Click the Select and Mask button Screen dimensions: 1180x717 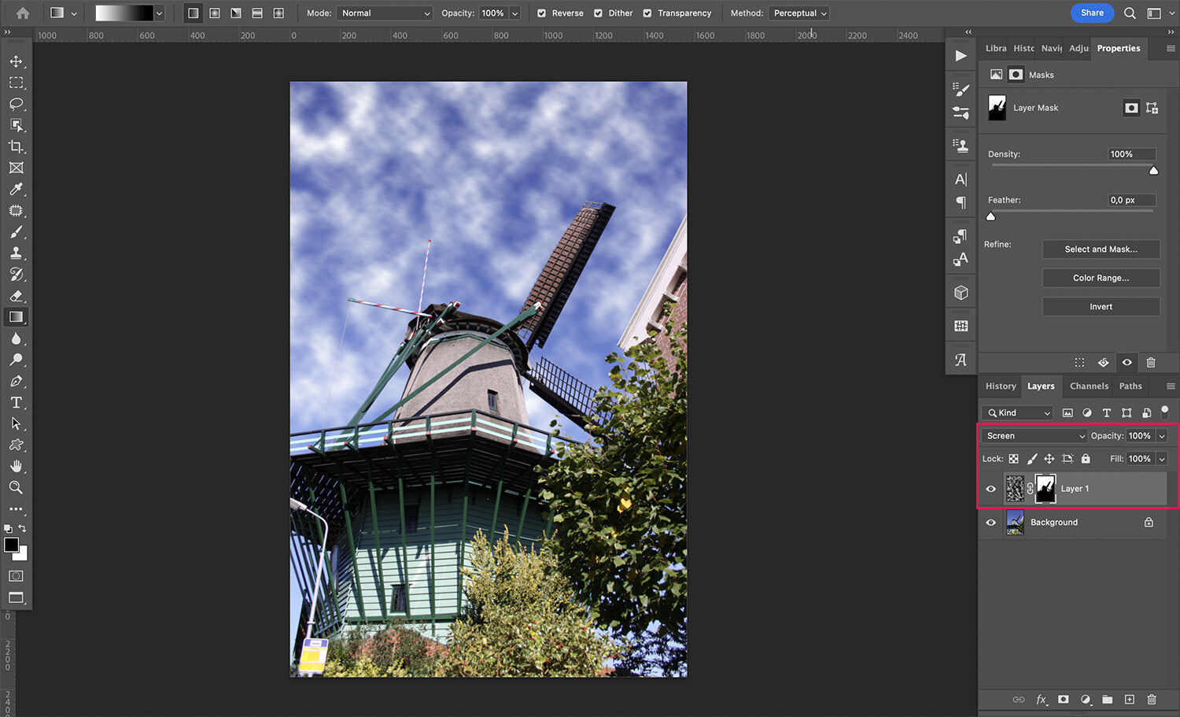click(1101, 249)
